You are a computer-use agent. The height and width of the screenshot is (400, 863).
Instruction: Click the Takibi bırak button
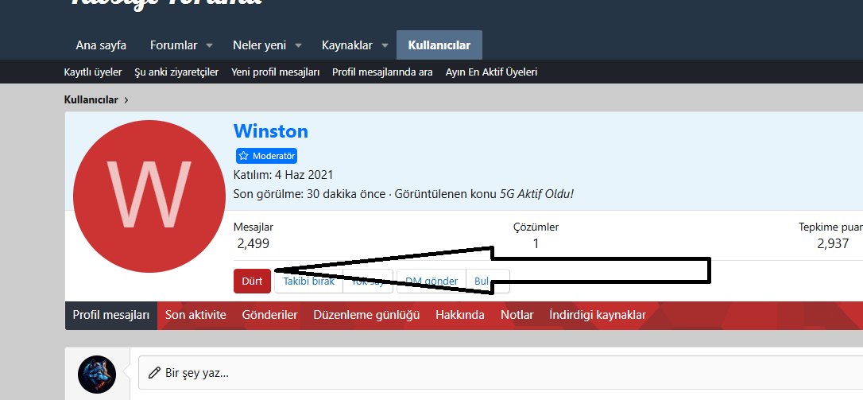click(309, 281)
